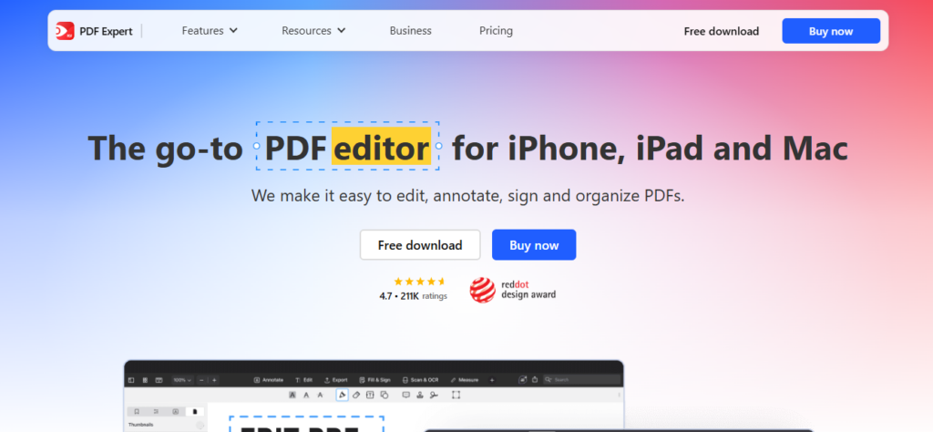
Task: Click the star rating icons
Action: click(419, 282)
